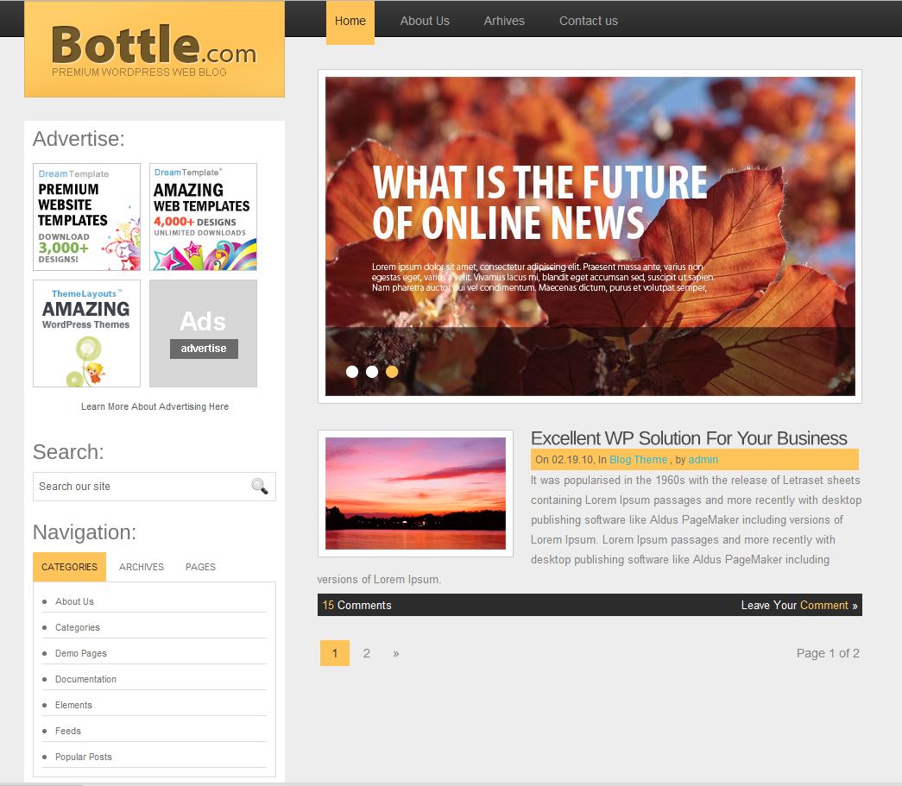Open the Amazing WordPress Themes ad

click(x=87, y=334)
